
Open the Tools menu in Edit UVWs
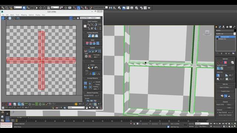coord(17,15)
